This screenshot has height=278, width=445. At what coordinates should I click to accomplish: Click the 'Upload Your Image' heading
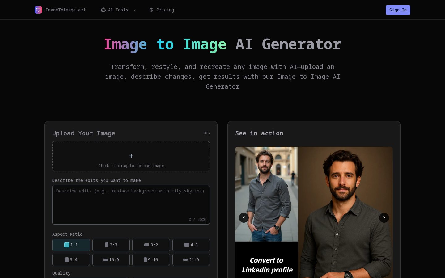point(84,133)
